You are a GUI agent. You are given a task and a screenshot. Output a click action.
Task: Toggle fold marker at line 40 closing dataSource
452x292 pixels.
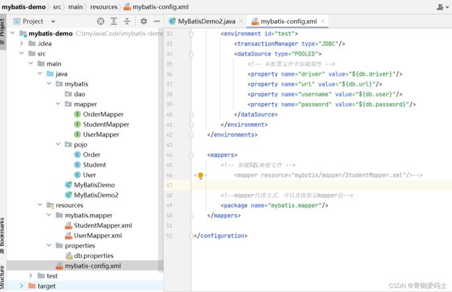(191, 115)
